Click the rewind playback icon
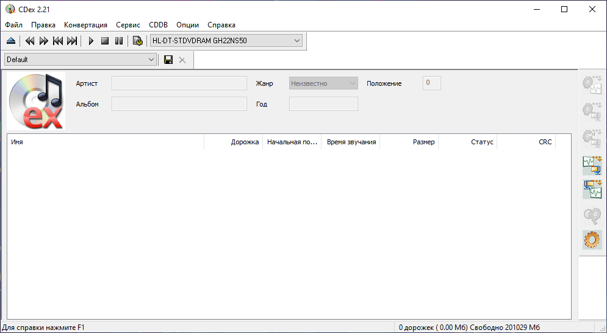 tap(30, 41)
